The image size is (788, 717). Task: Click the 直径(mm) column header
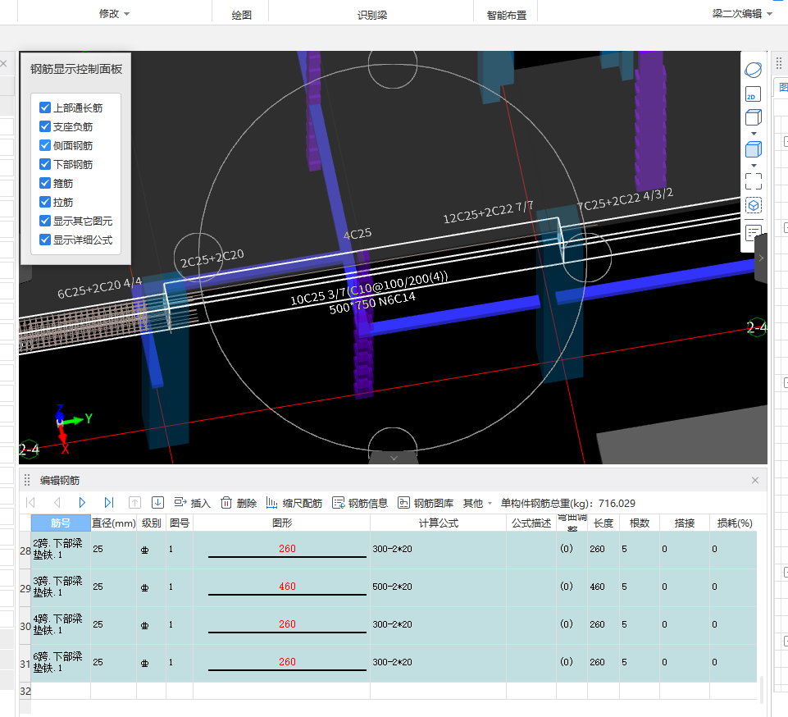tap(114, 523)
